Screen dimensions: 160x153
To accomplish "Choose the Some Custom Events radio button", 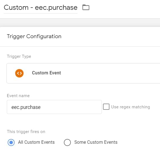I will click(x=67, y=142).
